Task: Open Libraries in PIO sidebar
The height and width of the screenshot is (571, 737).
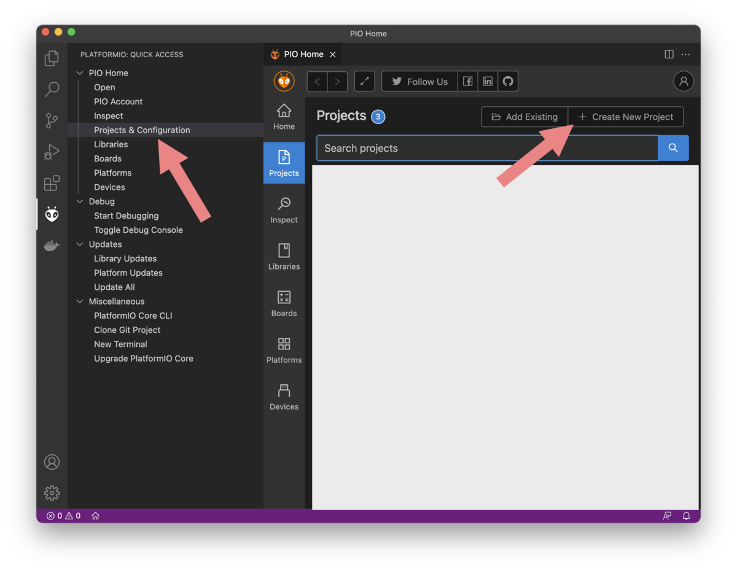Action: point(284,257)
